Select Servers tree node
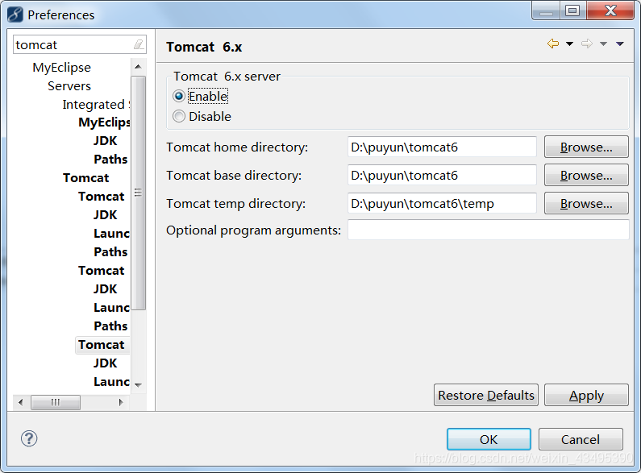 point(69,85)
